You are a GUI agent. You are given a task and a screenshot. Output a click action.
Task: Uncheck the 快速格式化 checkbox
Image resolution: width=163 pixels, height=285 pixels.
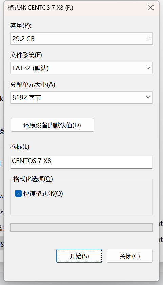pos(18,193)
